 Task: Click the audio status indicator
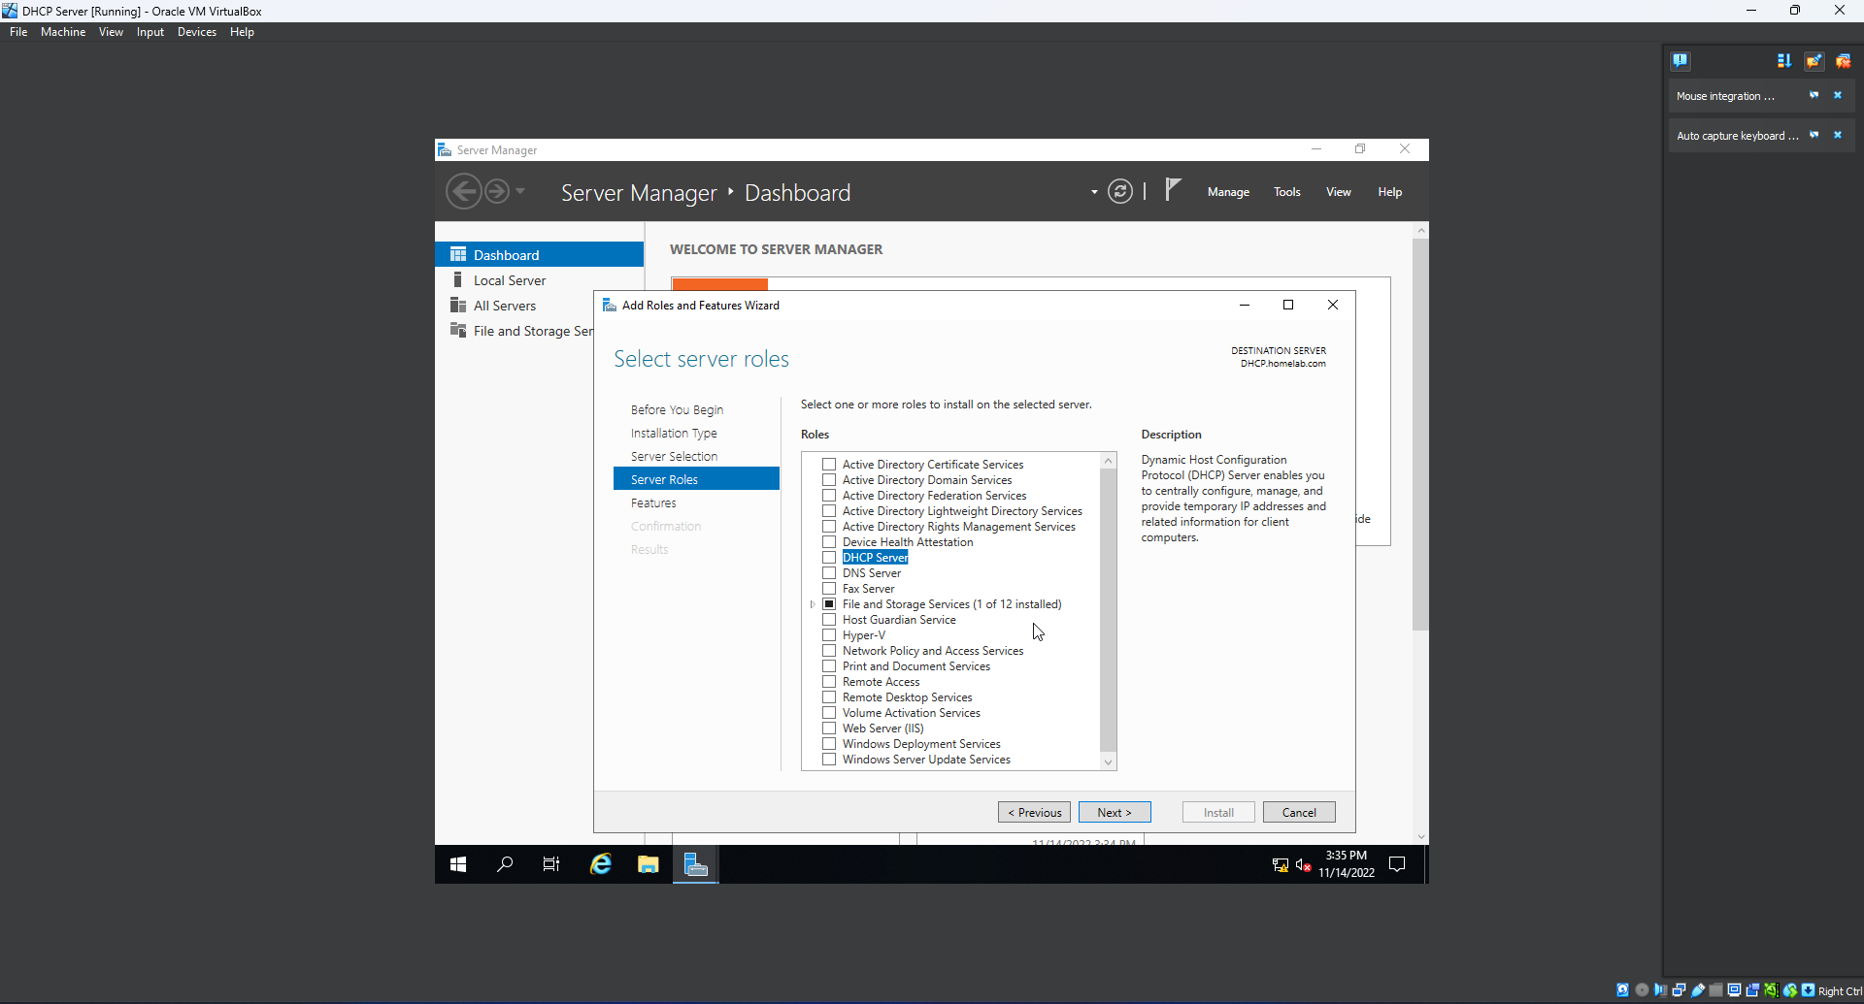pos(1660,990)
